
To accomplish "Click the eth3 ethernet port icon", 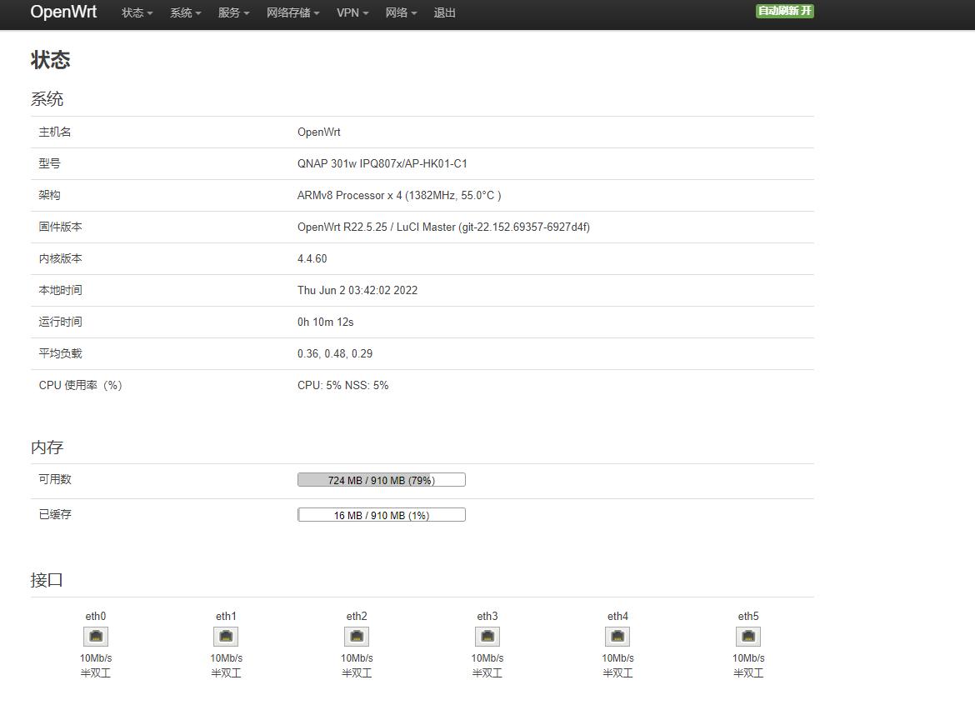I will tap(487, 637).
